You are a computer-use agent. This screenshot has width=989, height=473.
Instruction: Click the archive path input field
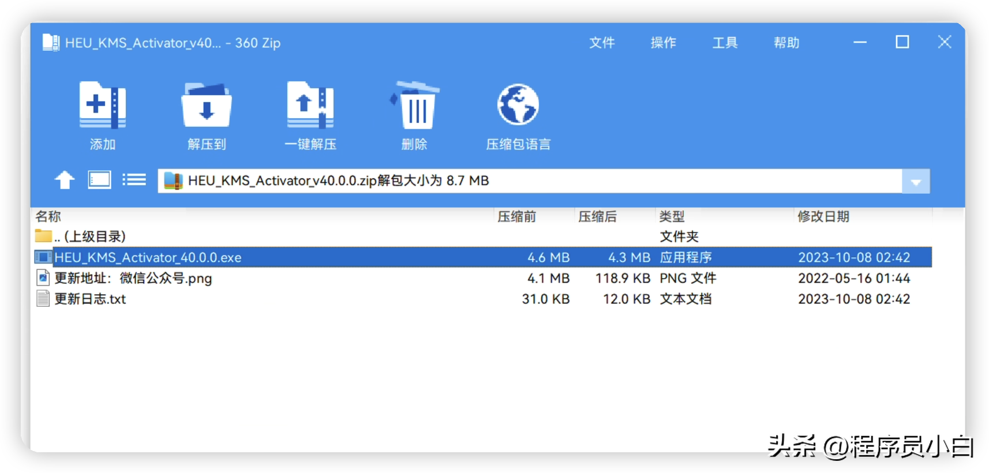pos(530,181)
